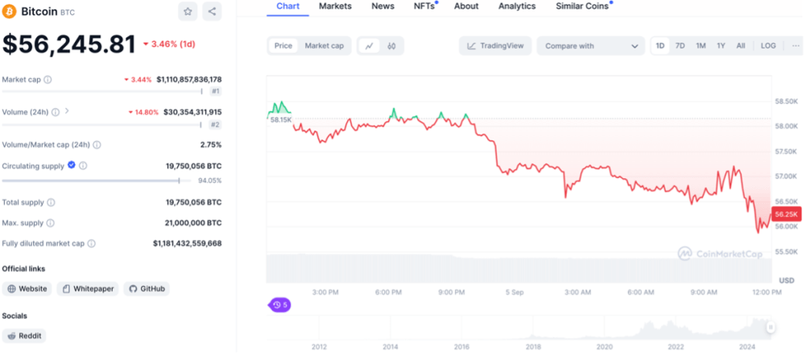Select the 7D time range
The height and width of the screenshot is (356, 806).
coord(680,46)
